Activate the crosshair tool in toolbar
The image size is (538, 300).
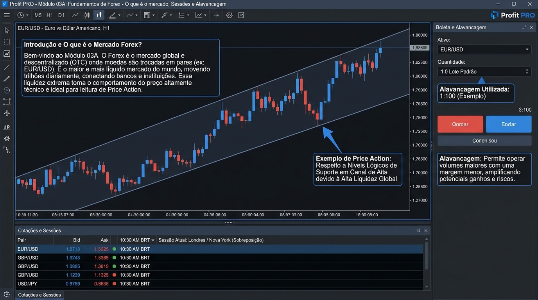point(216,15)
